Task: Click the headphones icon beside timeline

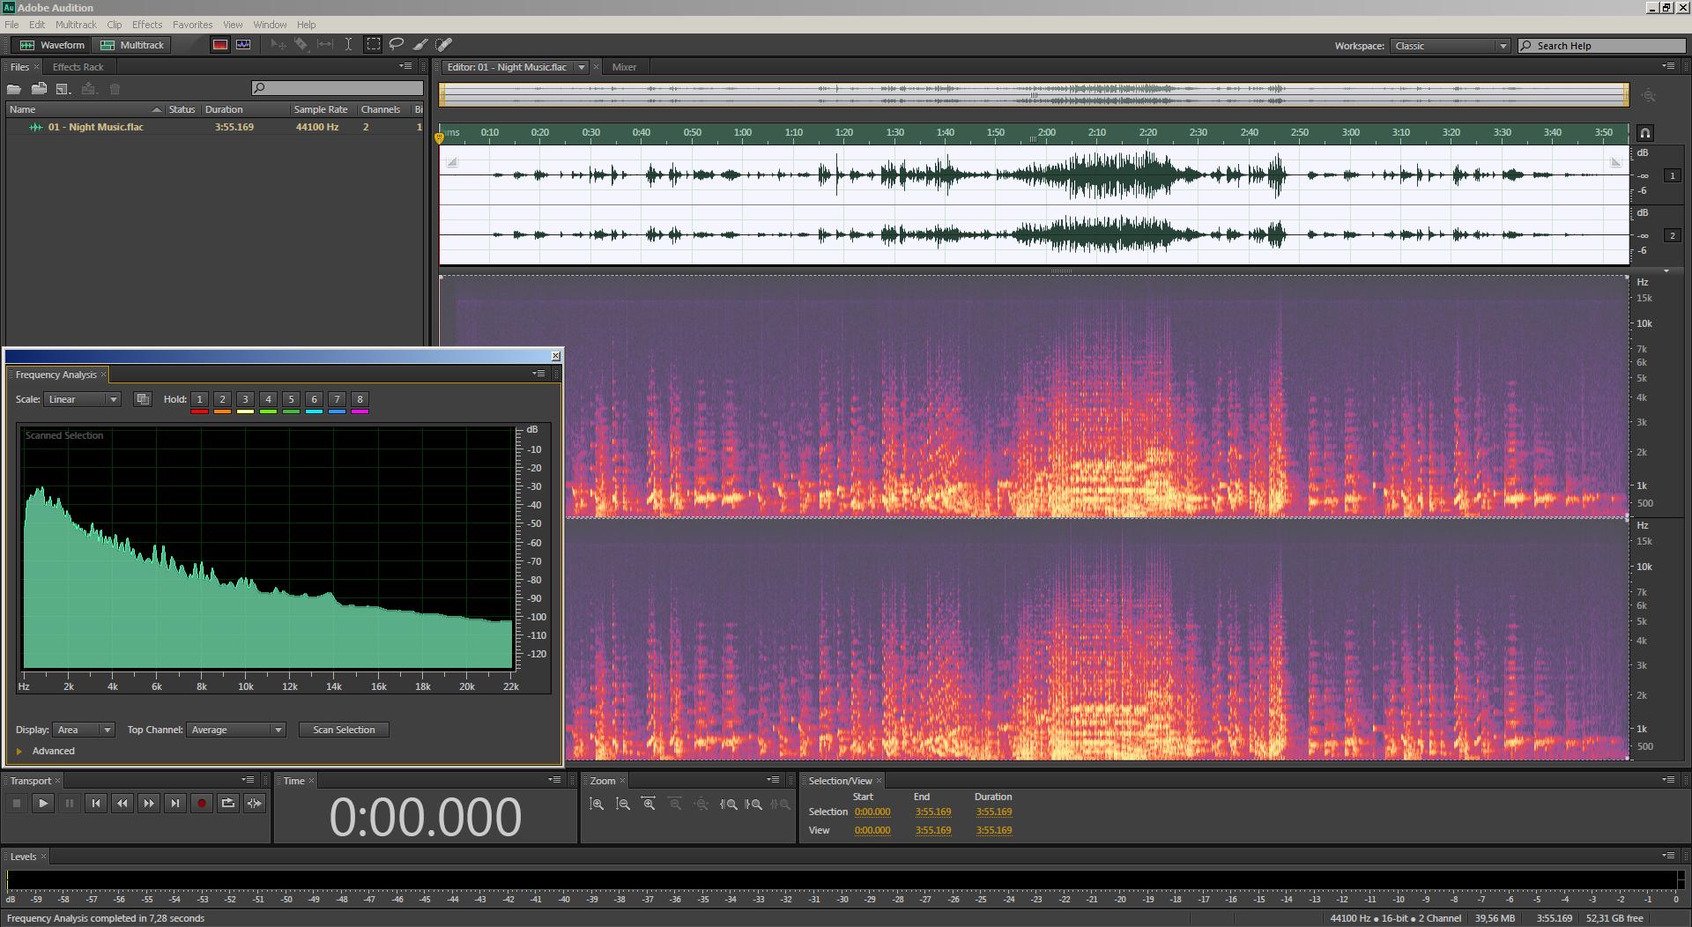Action: click(x=1644, y=133)
